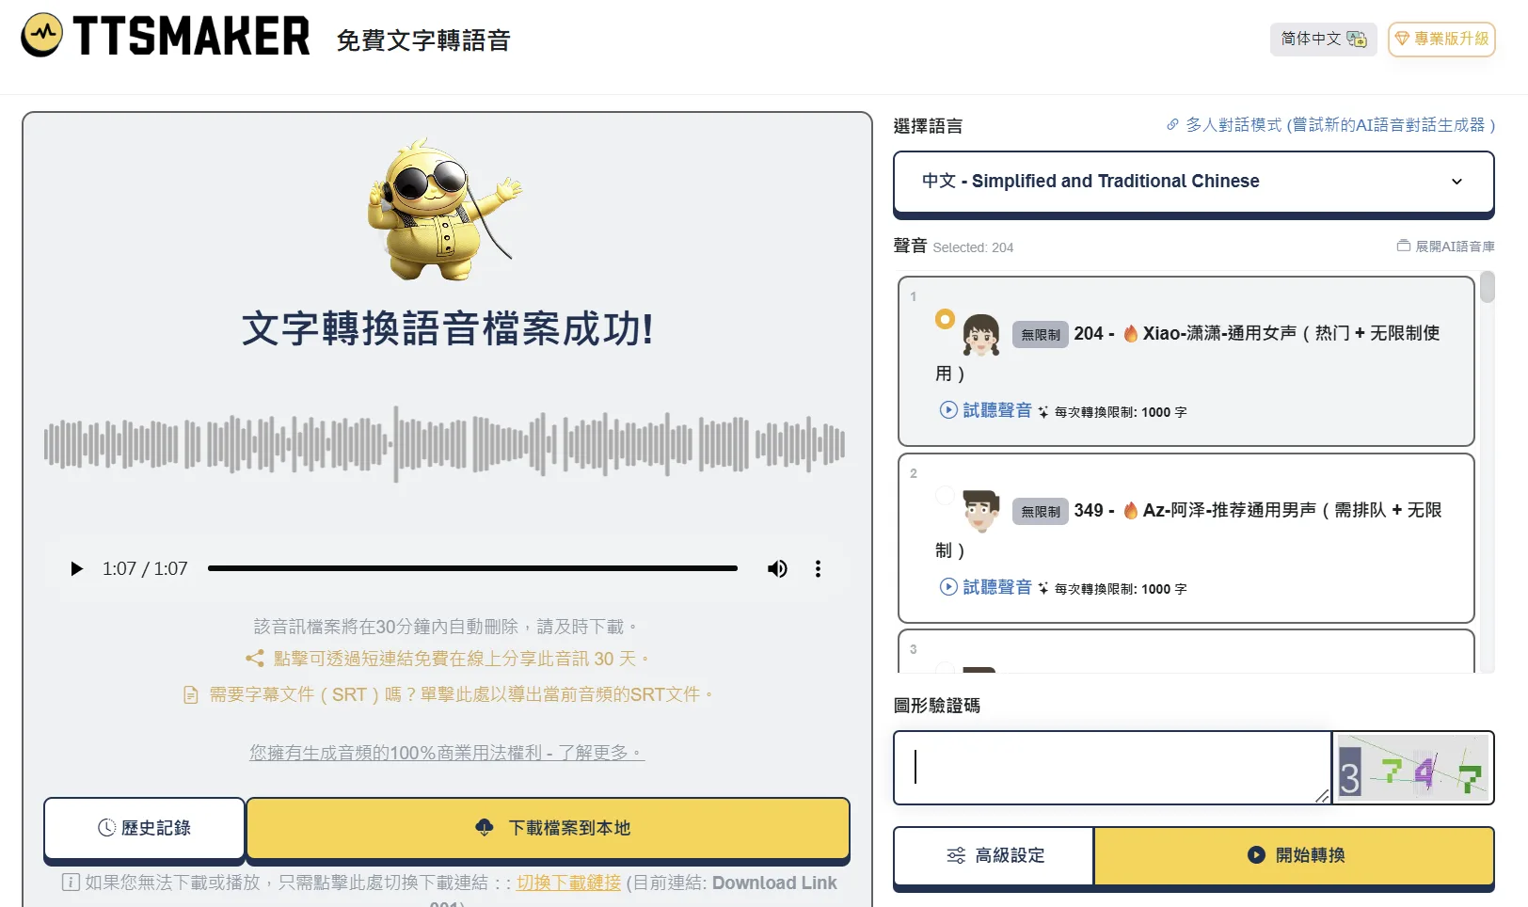Click 試聽聲音 for Az voice

(986, 586)
